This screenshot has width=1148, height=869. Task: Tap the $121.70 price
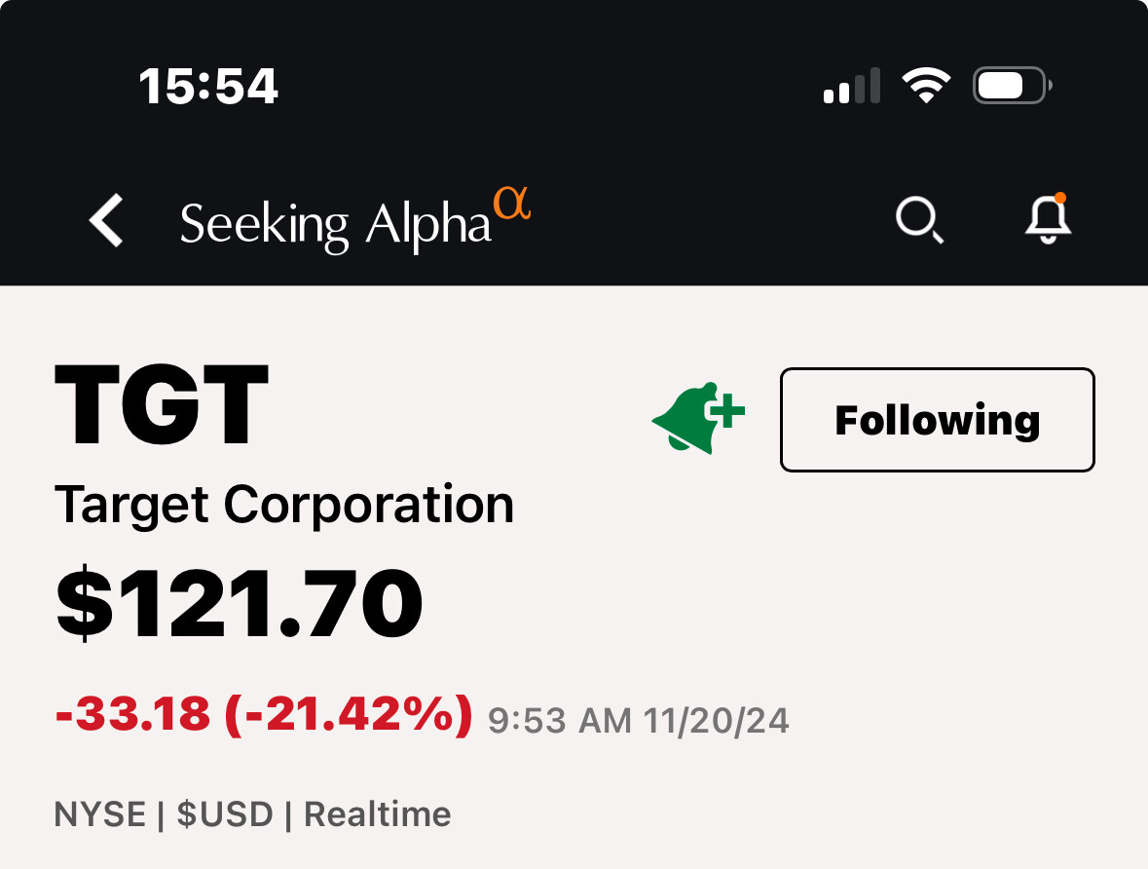point(240,604)
